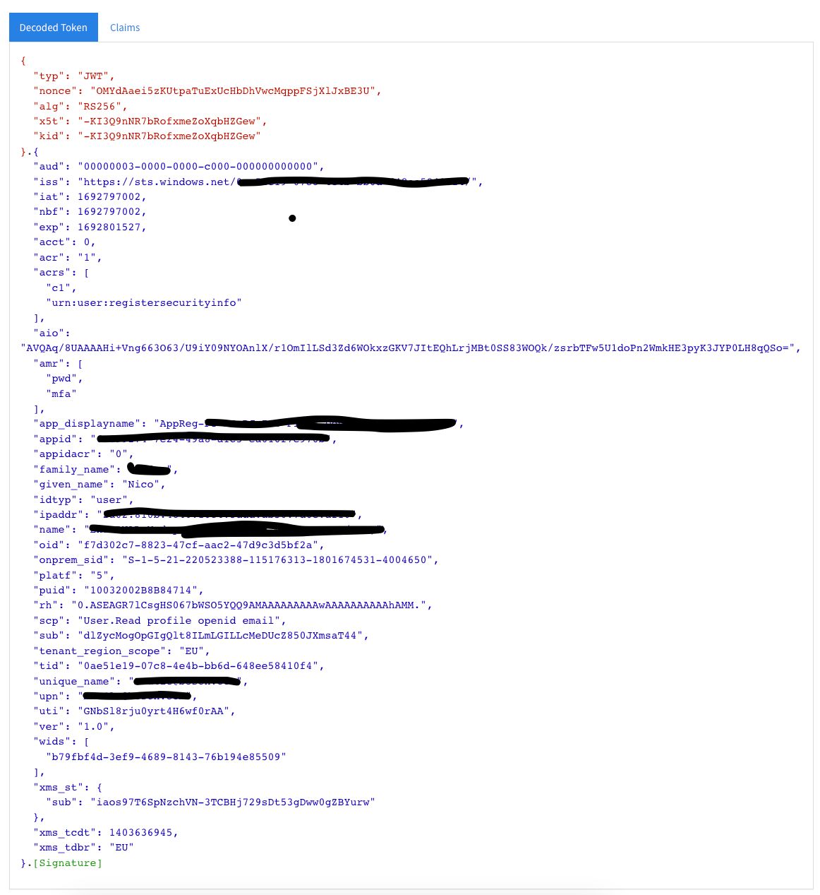Click the urn:user:registersecurityinfo entry
Screen dimensions: 820x895
tap(144, 303)
